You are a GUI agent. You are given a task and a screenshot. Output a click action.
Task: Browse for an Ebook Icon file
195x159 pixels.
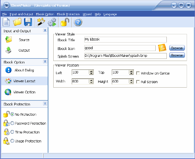[177, 48]
